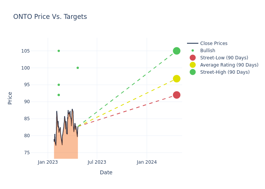The height and width of the screenshot is (189, 265).
Task: Click the ONTO Price Vs. Targets title
Action: 50,17
